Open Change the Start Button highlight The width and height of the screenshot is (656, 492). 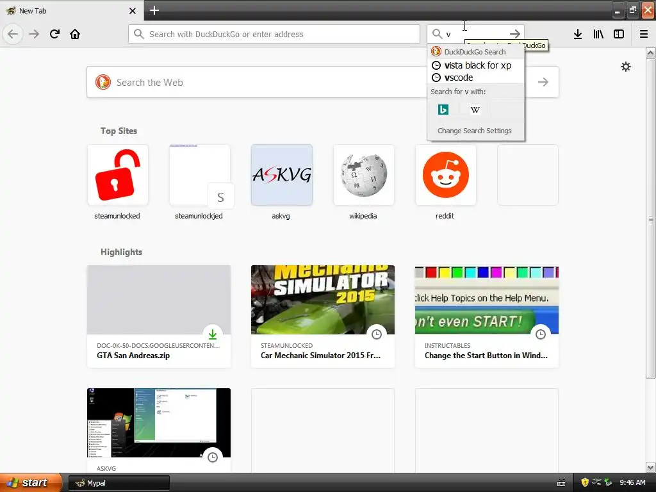click(487, 316)
